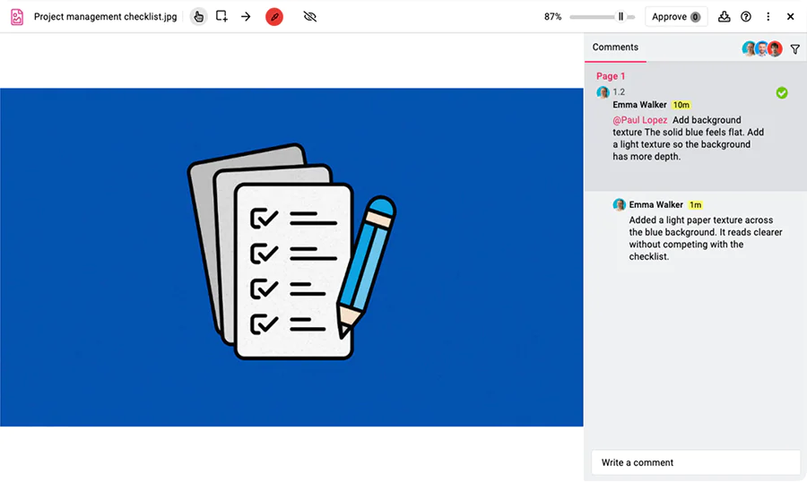Click the comment number 1.2
This screenshot has height=482, width=807.
619,92
